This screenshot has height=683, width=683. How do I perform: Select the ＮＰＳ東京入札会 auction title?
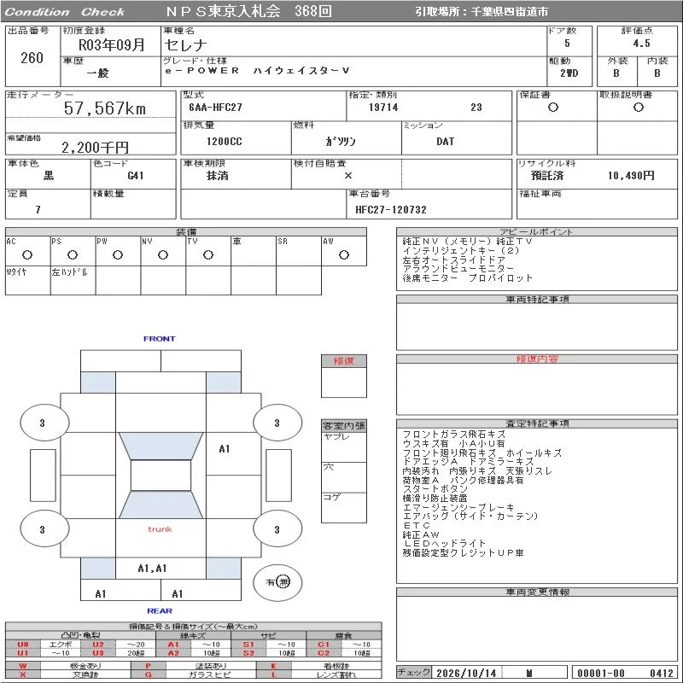click(224, 11)
